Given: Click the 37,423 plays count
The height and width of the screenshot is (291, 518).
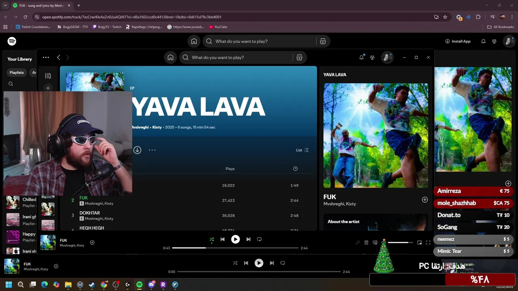Looking at the screenshot, I should click(x=228, y=200).
